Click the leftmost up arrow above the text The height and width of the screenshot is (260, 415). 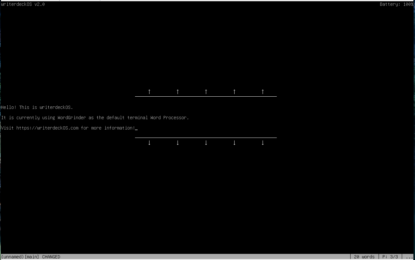(149, 92)
